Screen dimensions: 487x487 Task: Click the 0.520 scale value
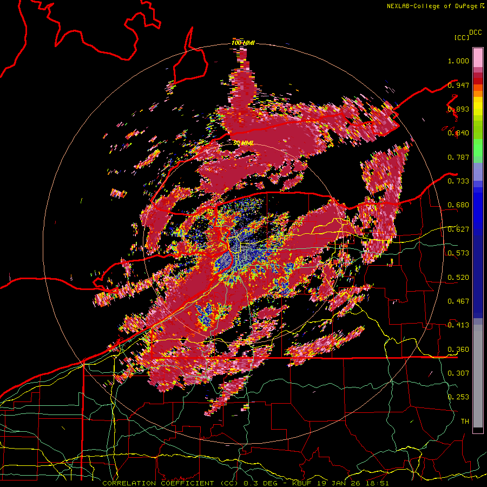pos(458,278)
